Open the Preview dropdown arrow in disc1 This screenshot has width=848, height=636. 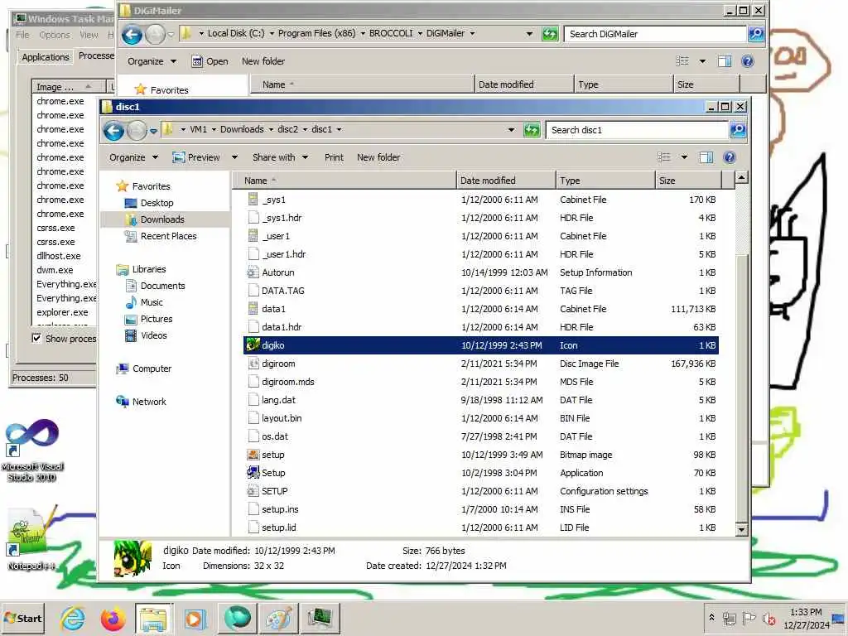pyautogui.click(x=234, y=157)
